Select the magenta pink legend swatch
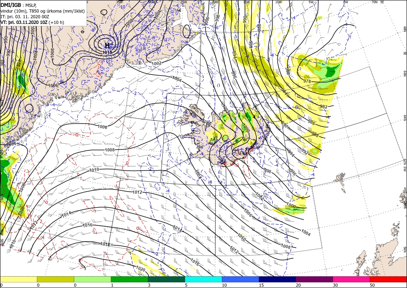 tap(352, 279)
